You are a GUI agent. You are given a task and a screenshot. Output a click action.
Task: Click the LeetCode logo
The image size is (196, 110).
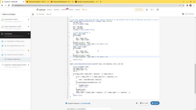click(x=41, y=9)
